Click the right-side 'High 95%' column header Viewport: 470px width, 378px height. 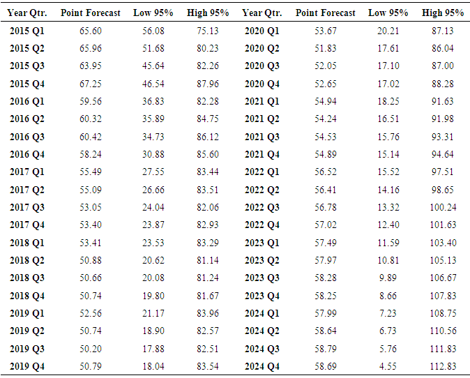443,13
